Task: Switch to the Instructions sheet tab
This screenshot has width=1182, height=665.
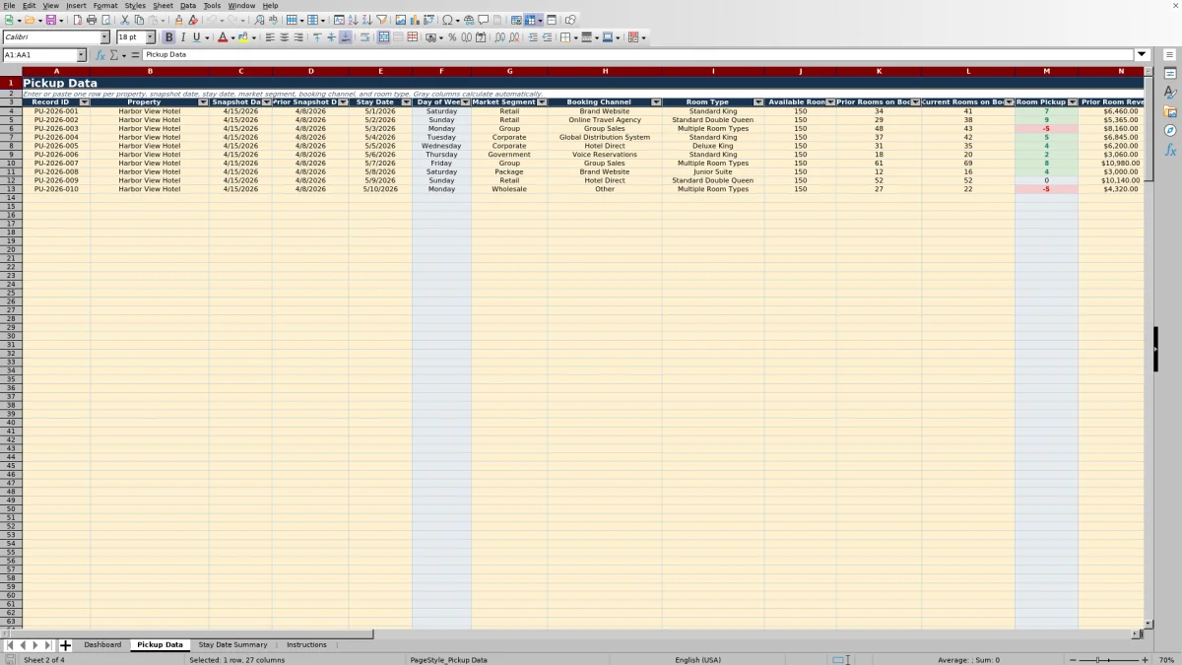Action: tap(306, 645)
